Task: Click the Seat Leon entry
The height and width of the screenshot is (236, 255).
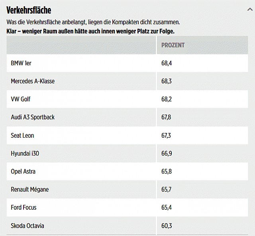Action: click(22, 135)
